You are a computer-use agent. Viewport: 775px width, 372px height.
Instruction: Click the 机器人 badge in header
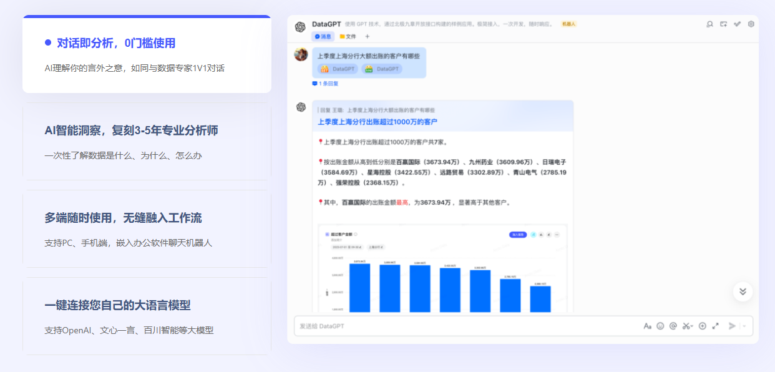click(568, 24)
